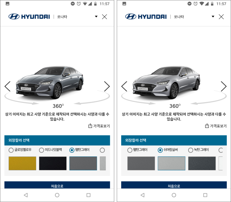
Task: Tap the 쏘나타 model name in the right screen
Action: pos(179,17)
